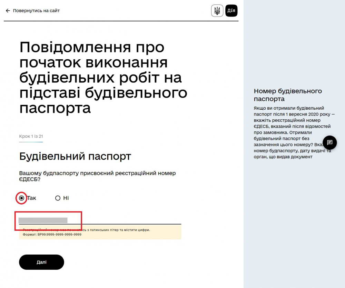Screen dimensions: 345x288
Task: Click the 'Формат: BP99:9999-9999-9999-9999' hint text
Action: (52, 235)
